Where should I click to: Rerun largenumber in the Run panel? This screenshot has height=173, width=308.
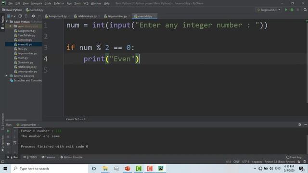pos(8,131)
